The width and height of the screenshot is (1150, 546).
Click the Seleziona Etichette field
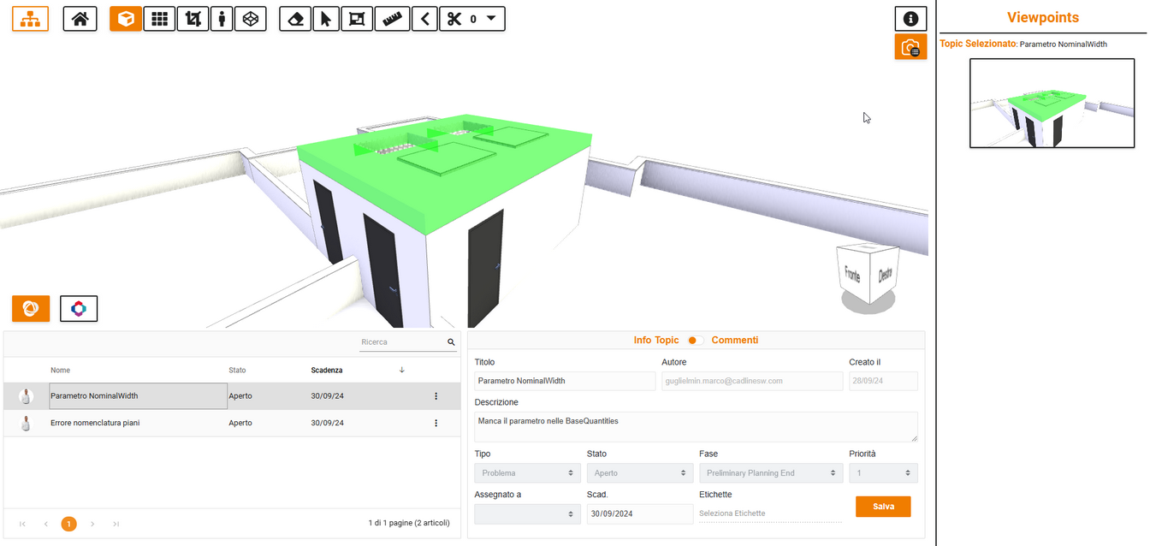(770, 513)
